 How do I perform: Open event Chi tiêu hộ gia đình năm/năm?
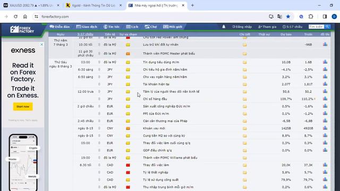(165, 70)
